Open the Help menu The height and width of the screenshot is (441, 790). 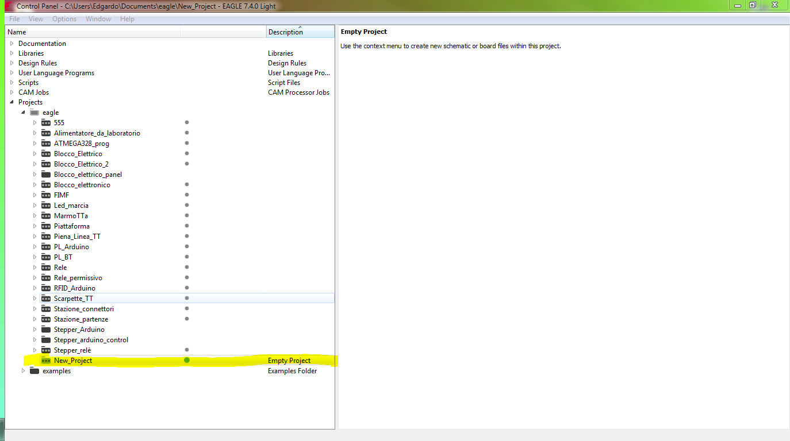[127, 19]
